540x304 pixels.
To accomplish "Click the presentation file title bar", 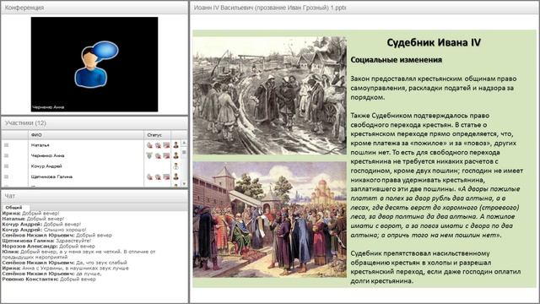I will pyautogui.click(x=364, y=8).
